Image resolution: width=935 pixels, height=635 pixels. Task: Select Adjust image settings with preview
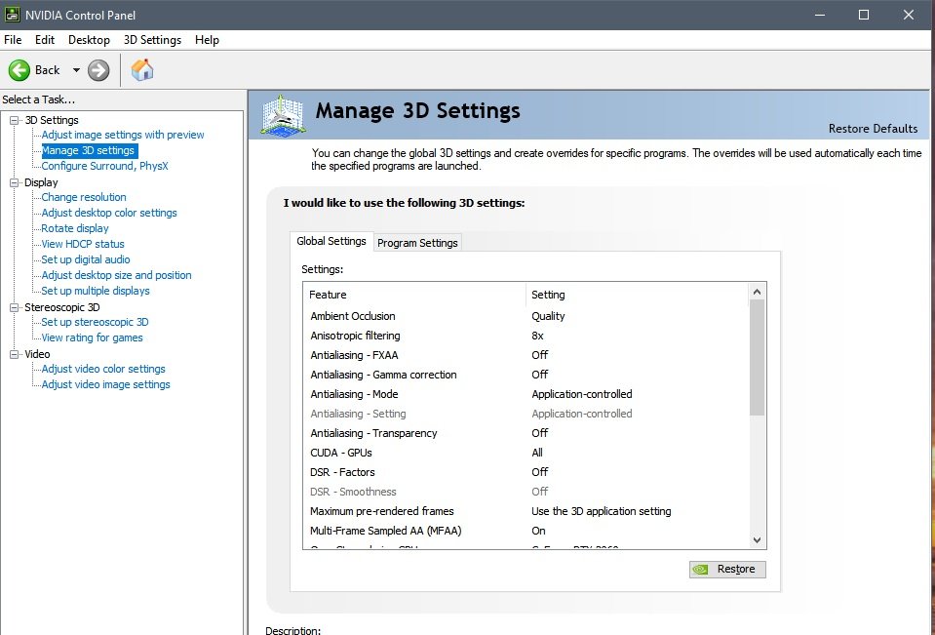(x=123, y=135)
